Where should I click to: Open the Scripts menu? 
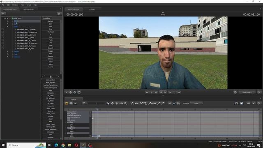point(29,5)
